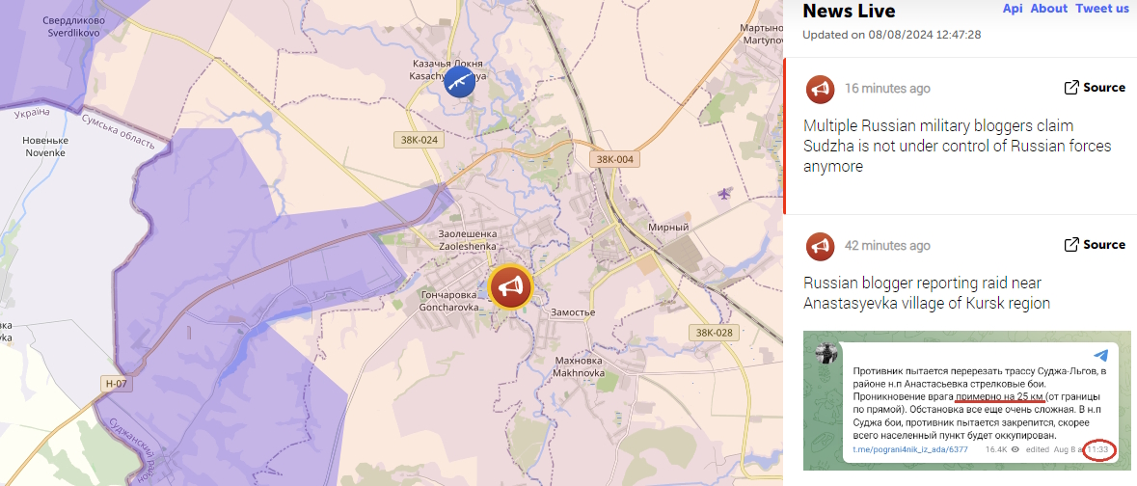Viewport: 1137px width, 486px height.
Task: Click the Tweet us link
Action: (x=1101, y=9)
